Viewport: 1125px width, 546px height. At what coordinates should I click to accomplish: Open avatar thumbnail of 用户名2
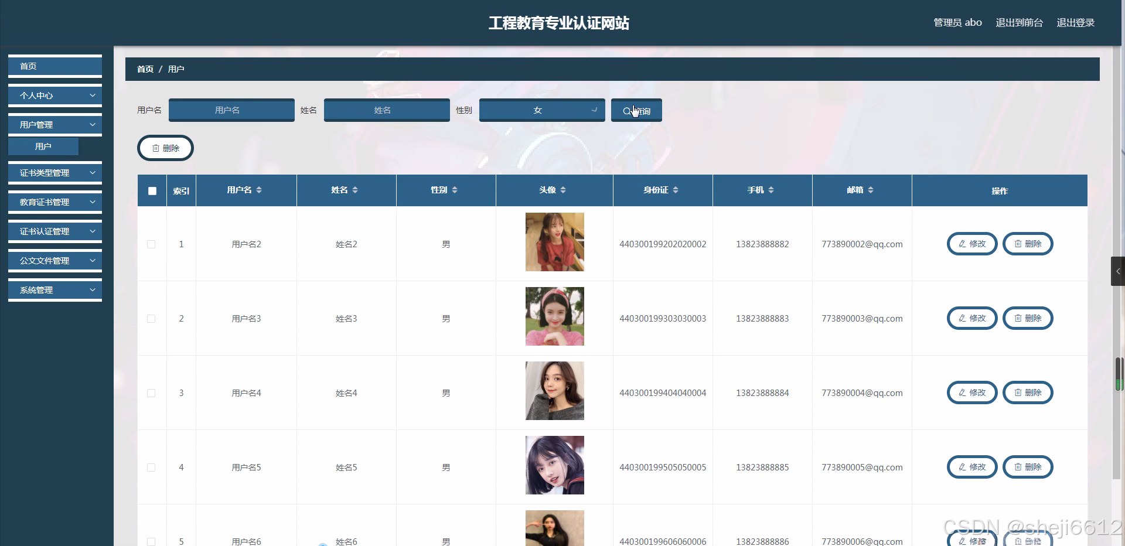555,242
